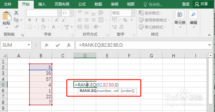Click the merge and center icon
215x112 pixels.
pyautogui.click(x=101, y=20)
